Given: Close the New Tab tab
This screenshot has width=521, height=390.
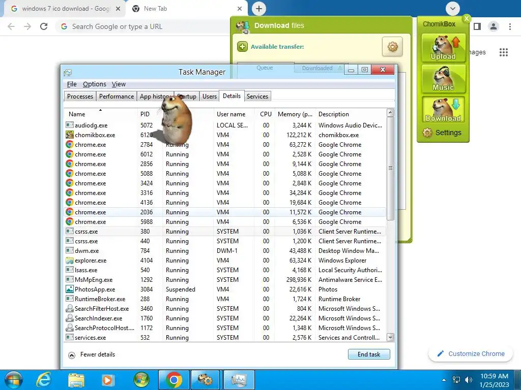Looking at the screenshot, I should click(x=240, y=9).
